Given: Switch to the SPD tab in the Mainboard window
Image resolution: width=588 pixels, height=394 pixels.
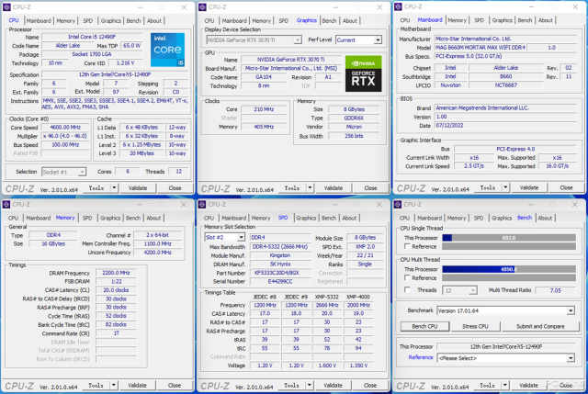Looking at the screenshot, I should click(479, 20).
